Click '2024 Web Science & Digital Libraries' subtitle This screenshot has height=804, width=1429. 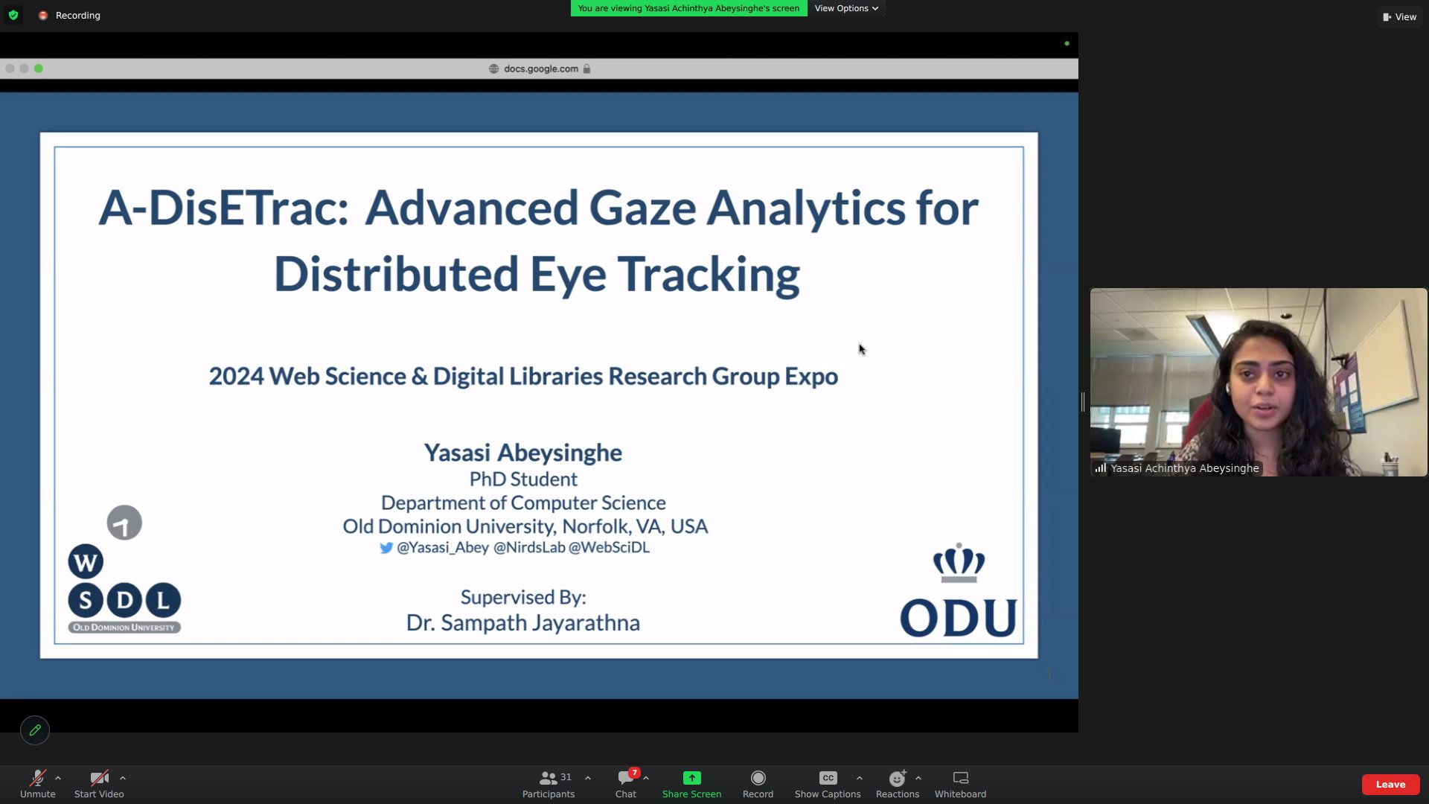[x=523, y=376]
